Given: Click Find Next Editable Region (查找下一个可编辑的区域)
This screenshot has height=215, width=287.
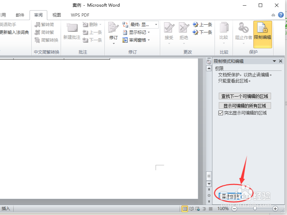Looking at the screenshot, I should click(245, 96).
